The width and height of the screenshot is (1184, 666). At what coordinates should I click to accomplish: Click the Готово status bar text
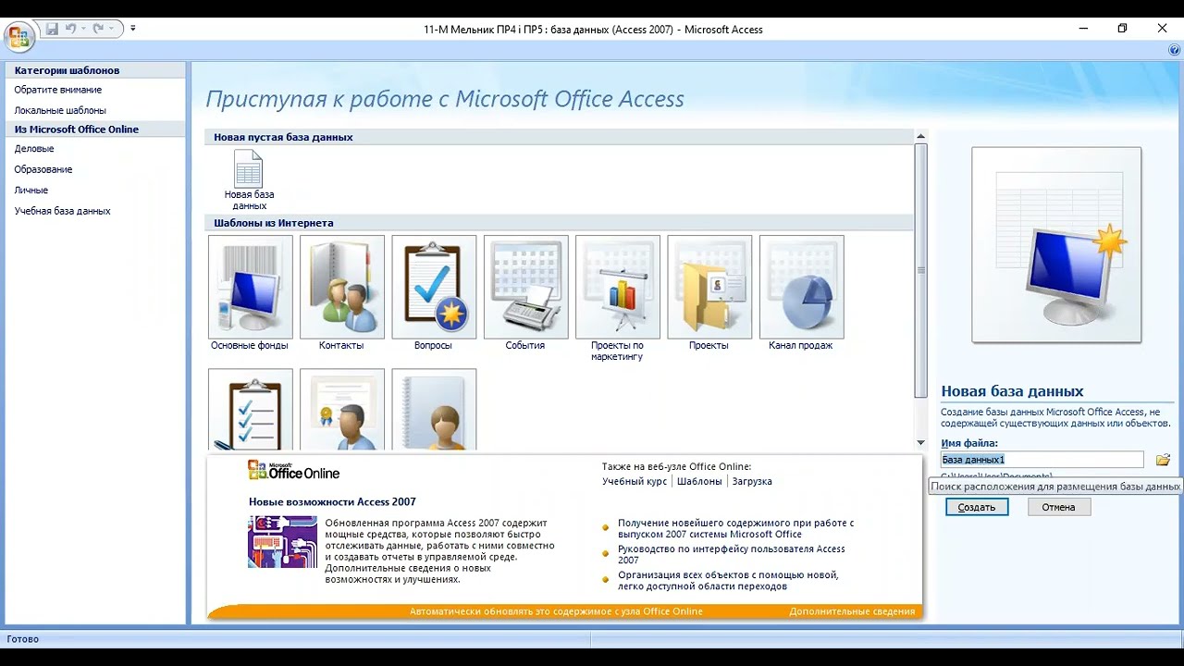[23, 639]
